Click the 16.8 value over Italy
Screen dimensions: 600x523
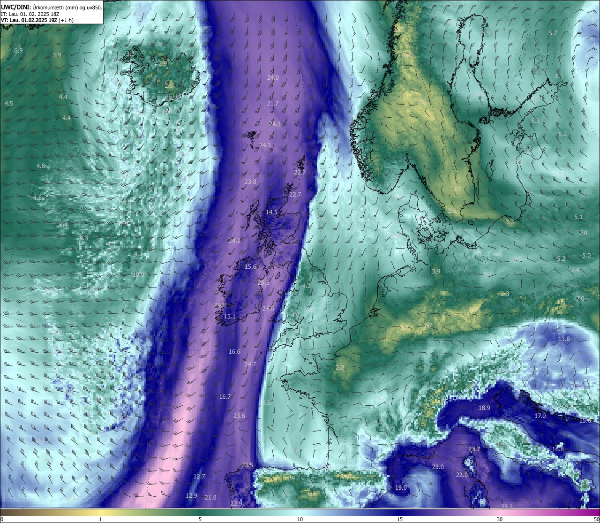[558, 449]
